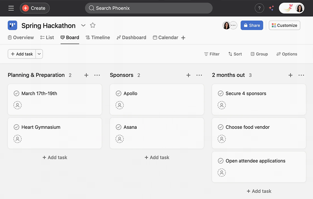
Task: Open the Calendar tab
Action: [x=165, y=37]
